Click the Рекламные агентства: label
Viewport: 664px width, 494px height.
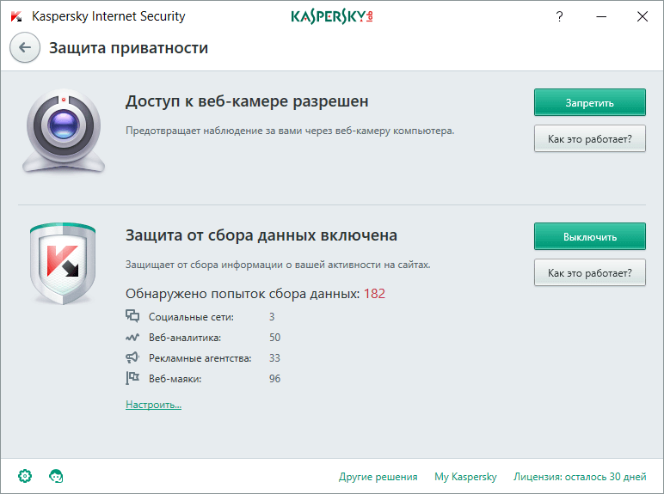(x=200, y=358)
